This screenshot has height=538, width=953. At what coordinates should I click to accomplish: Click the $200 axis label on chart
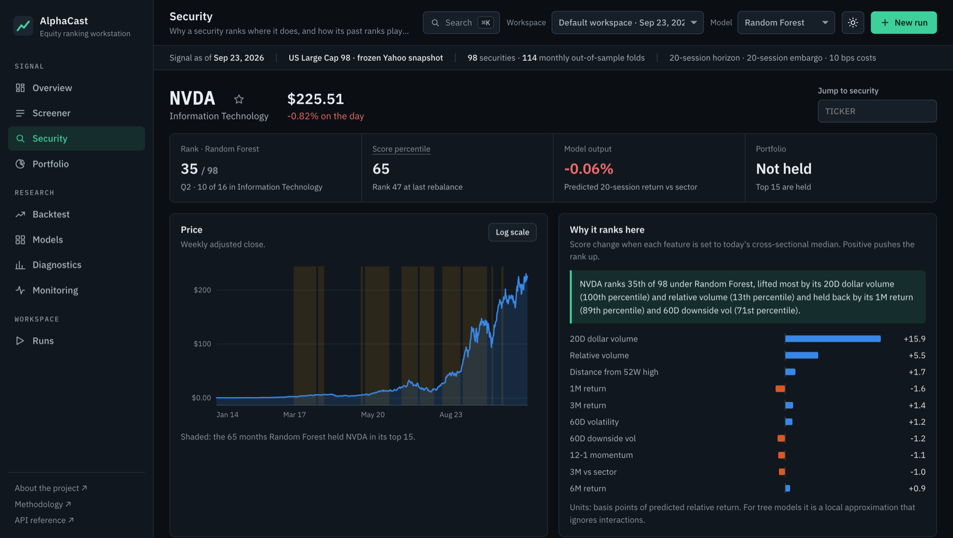(x=202, y=290)
